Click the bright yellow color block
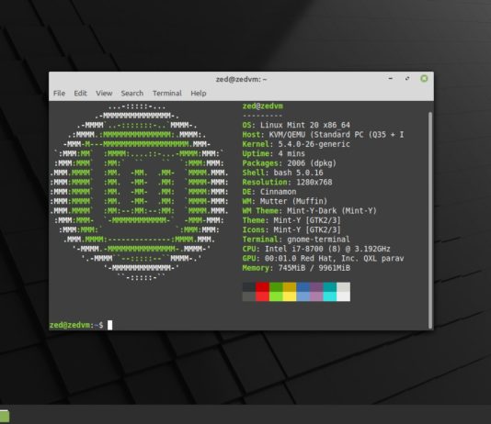This screenshot has width=491, height=424. point(290,296)
